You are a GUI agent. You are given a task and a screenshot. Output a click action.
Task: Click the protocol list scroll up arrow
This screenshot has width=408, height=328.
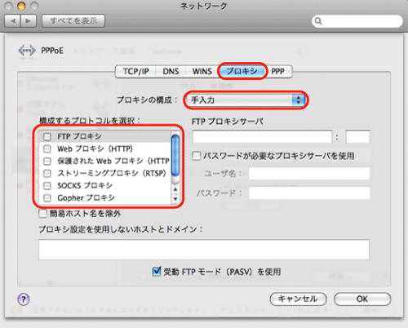tap(175, 189)
